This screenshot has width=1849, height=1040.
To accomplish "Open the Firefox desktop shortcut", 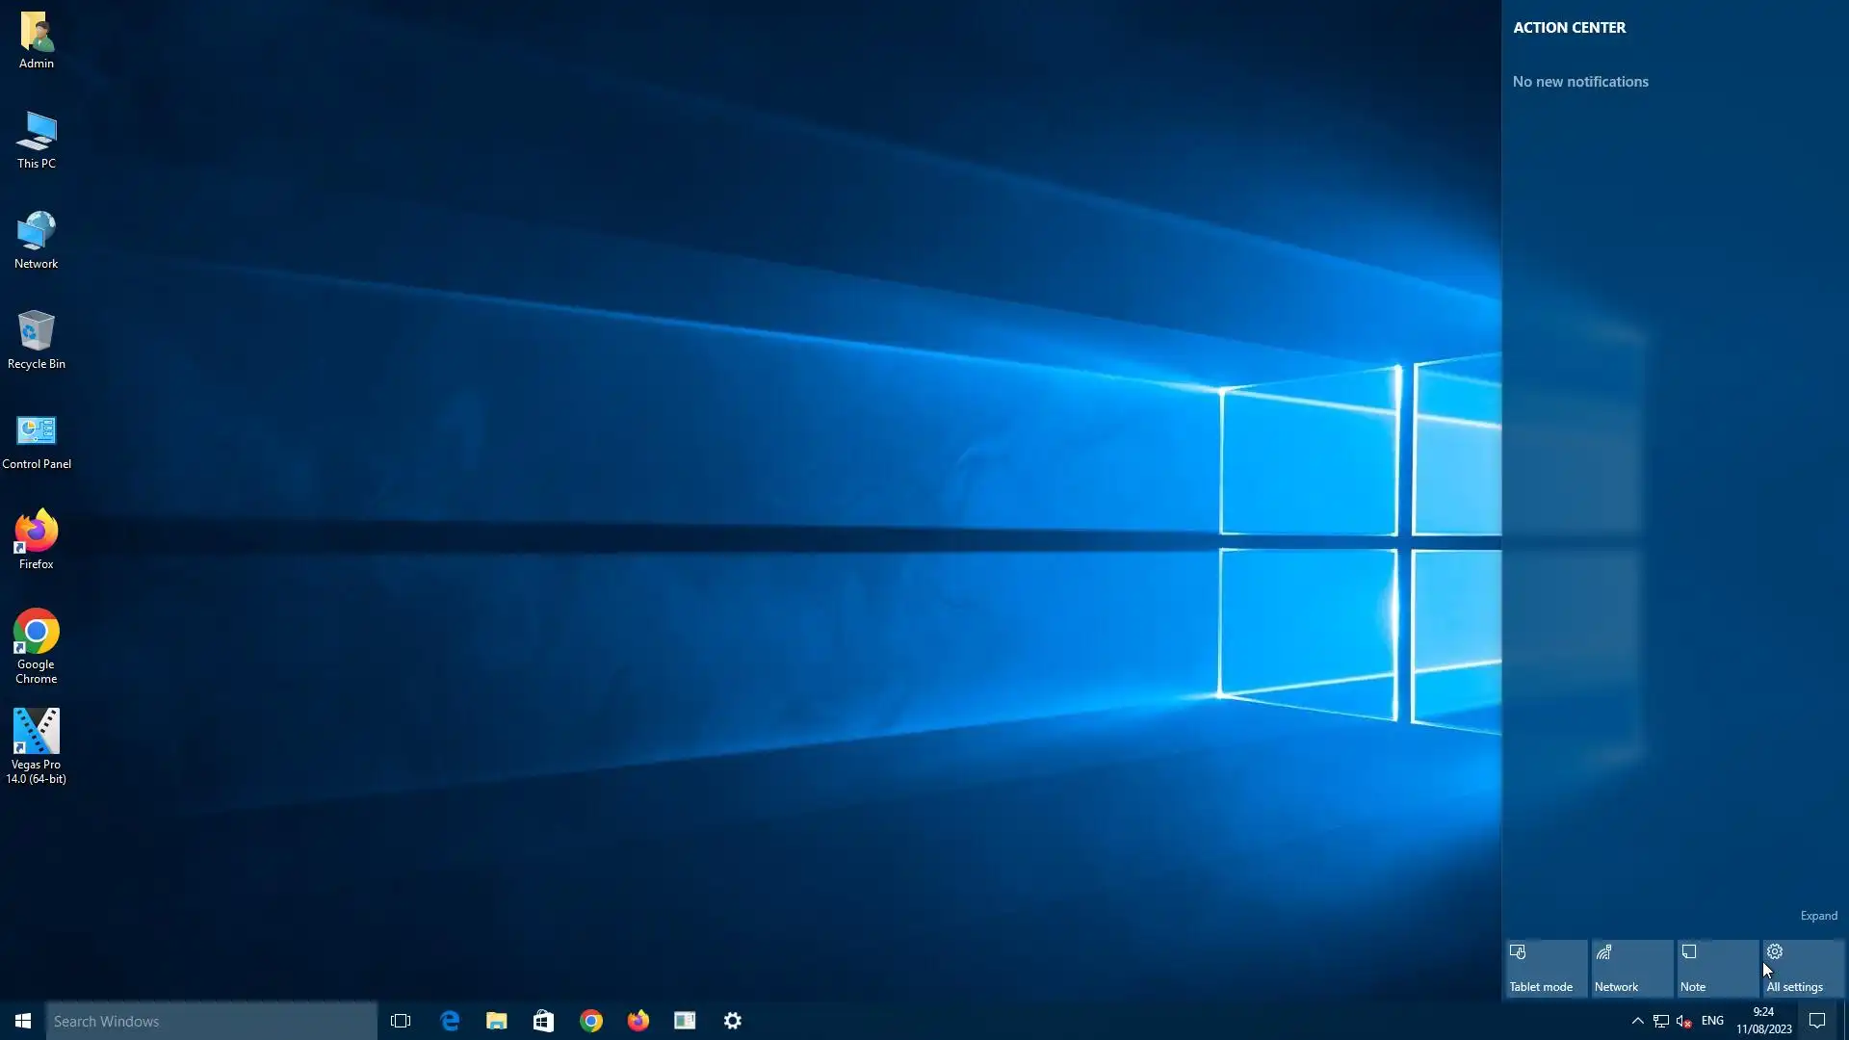I will tap(36, 533).
